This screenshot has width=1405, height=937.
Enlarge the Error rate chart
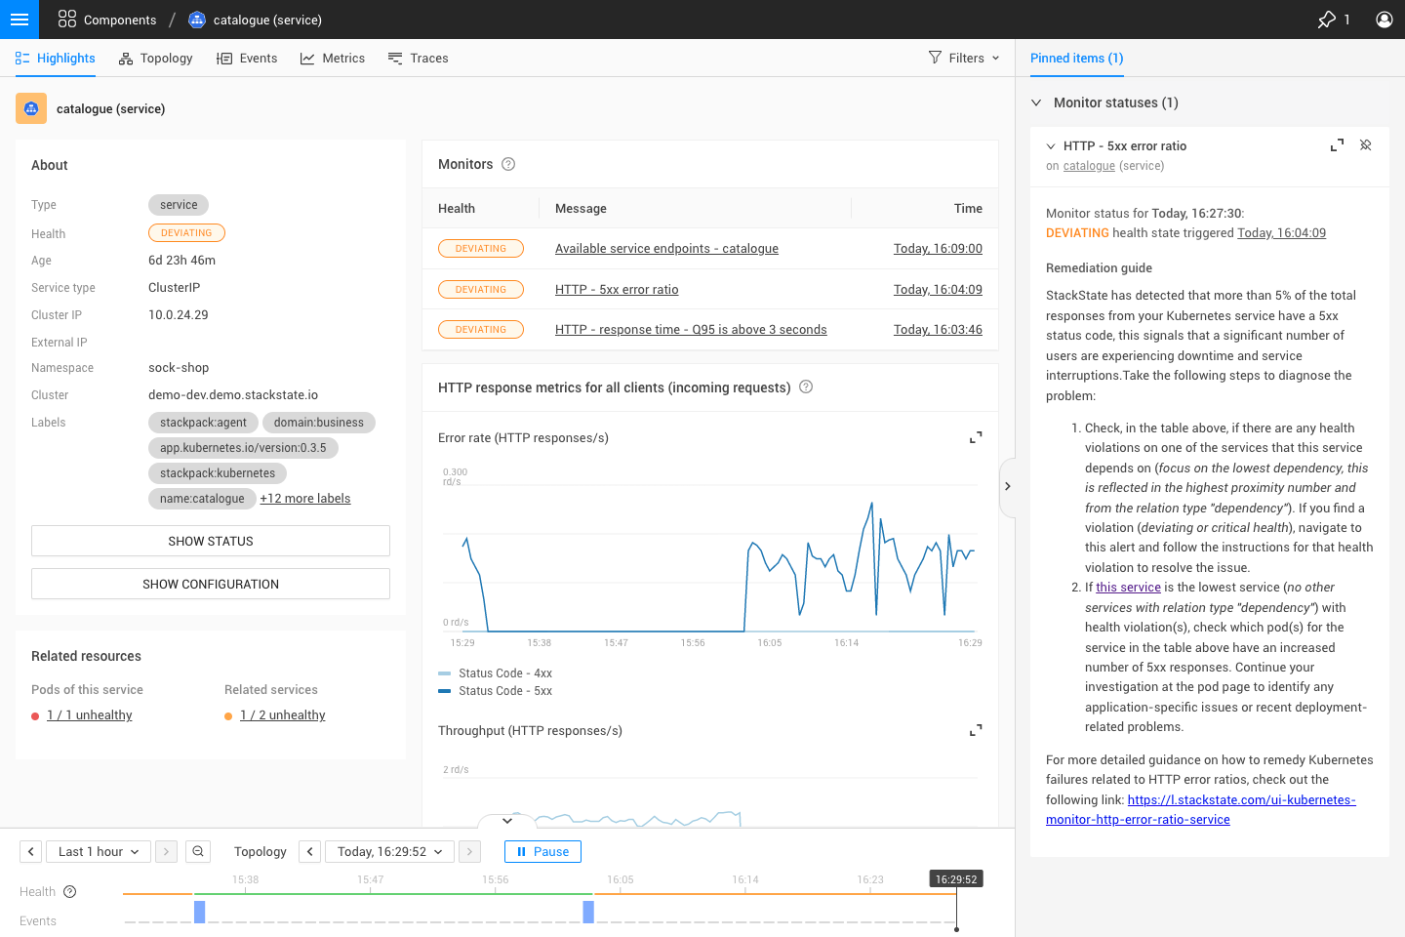(975, 437)
